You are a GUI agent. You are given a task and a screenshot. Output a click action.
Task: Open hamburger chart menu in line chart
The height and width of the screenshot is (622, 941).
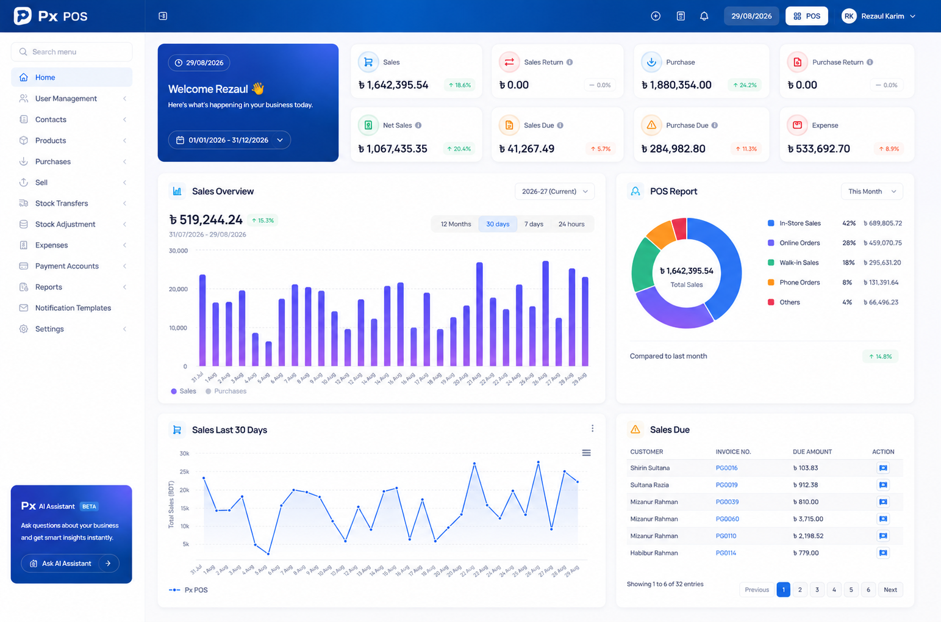click(x=586, y=453)
